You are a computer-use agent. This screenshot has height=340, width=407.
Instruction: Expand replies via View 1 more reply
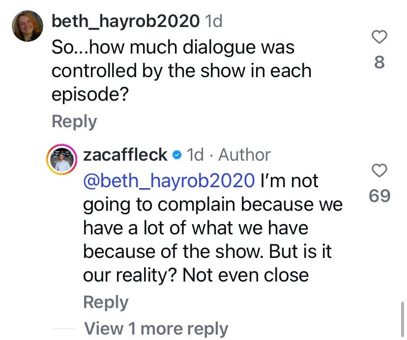pyautogui.click(x=156, y=328)
